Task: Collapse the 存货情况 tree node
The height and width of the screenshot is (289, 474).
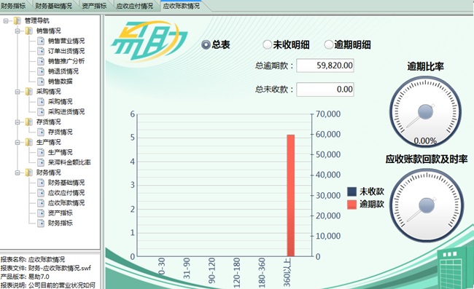Action: [18, 122]
